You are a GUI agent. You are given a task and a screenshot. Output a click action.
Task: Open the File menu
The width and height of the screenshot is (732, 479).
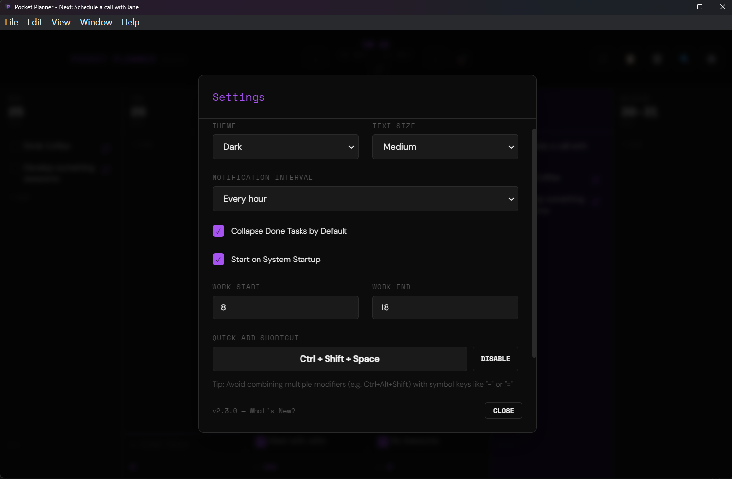click(x=11, y=22)
